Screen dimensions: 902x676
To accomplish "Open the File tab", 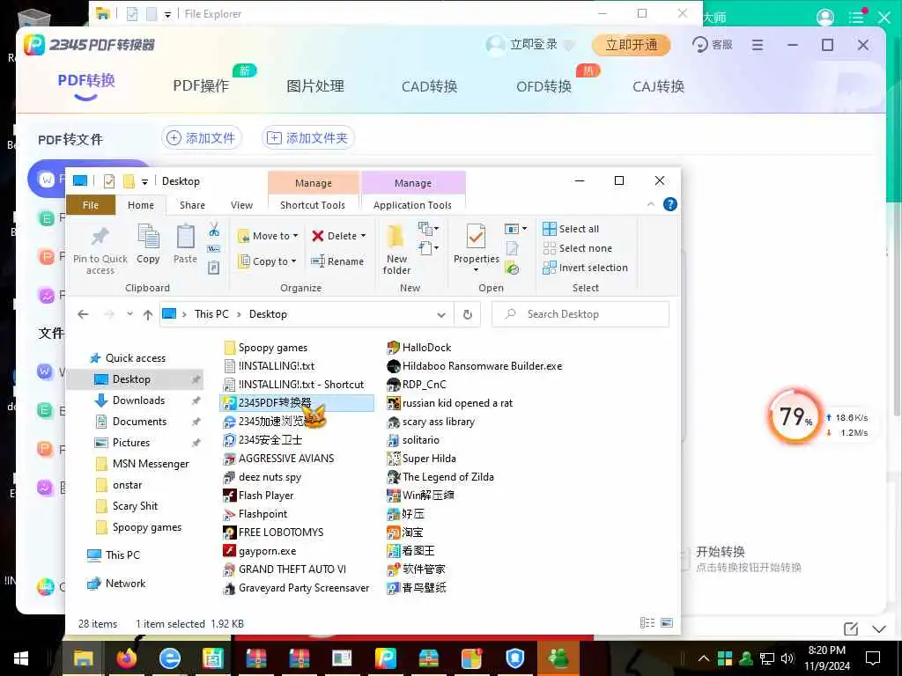I will tap(91, 205).
